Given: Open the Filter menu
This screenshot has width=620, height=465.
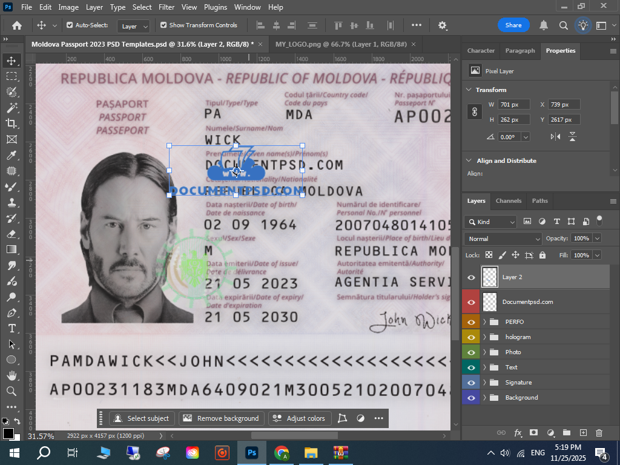Looking at the screenshot, I should [166, 7].
